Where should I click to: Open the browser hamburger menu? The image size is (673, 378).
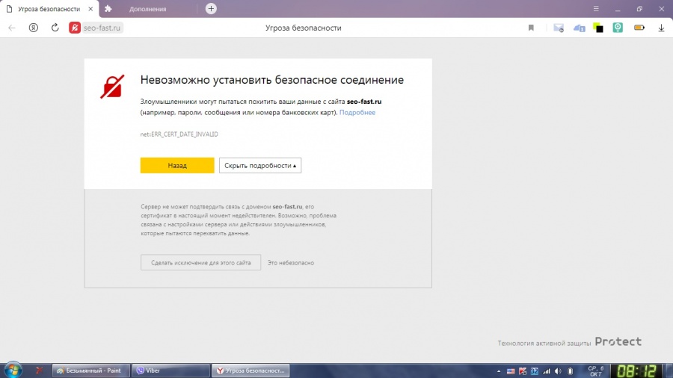(596, 8)
